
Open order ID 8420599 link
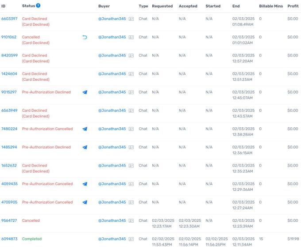click(x=9, y=56)
